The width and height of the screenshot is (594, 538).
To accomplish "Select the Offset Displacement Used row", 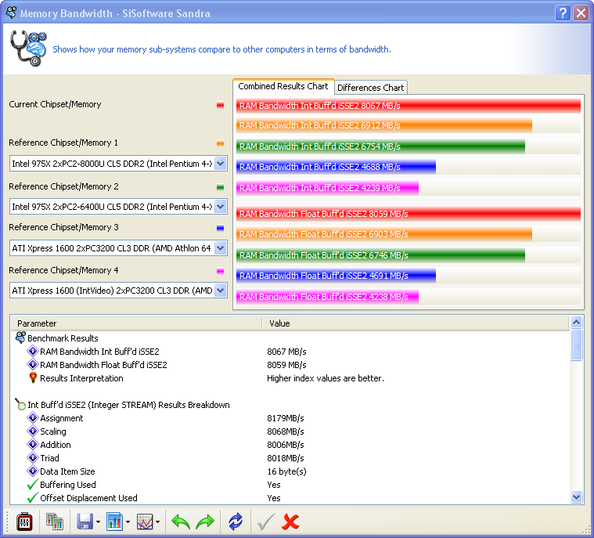I will pyautogui.click(x=290, y=498).
